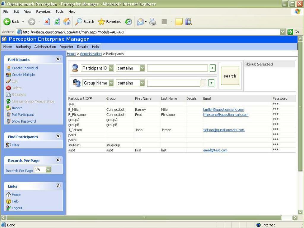The width and height of the screenshot is (304, 228).
Task: Select the stutest1 participant row
Action: pos(182,145)
